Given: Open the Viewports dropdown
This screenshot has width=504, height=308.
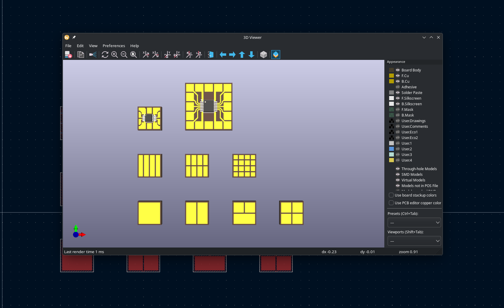Looking at the screenshot, I should pos(414,241).
